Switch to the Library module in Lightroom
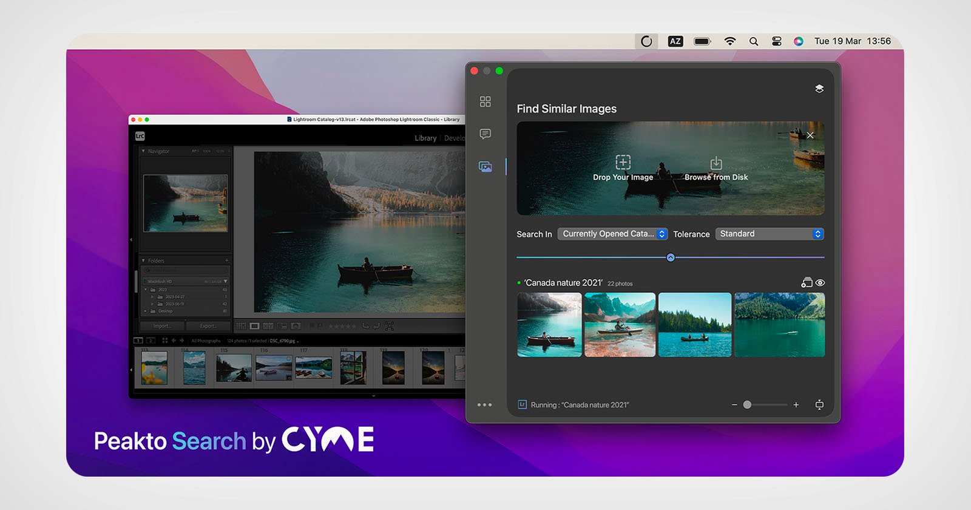 425,138
